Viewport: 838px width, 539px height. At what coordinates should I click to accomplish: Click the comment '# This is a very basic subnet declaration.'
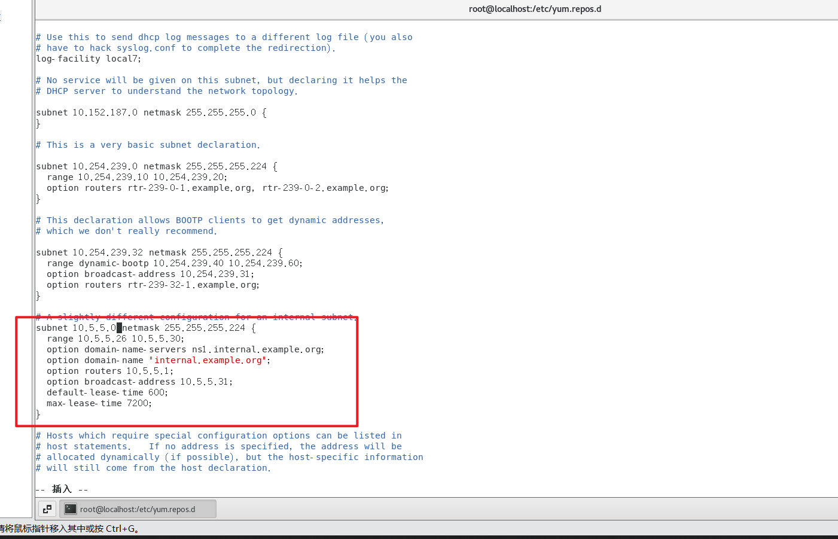(148, 145)
